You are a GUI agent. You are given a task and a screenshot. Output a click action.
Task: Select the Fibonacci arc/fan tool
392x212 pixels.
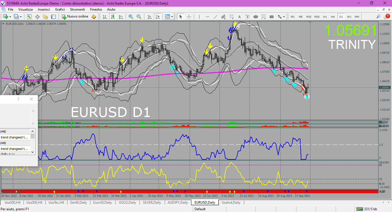pos(263,17)
